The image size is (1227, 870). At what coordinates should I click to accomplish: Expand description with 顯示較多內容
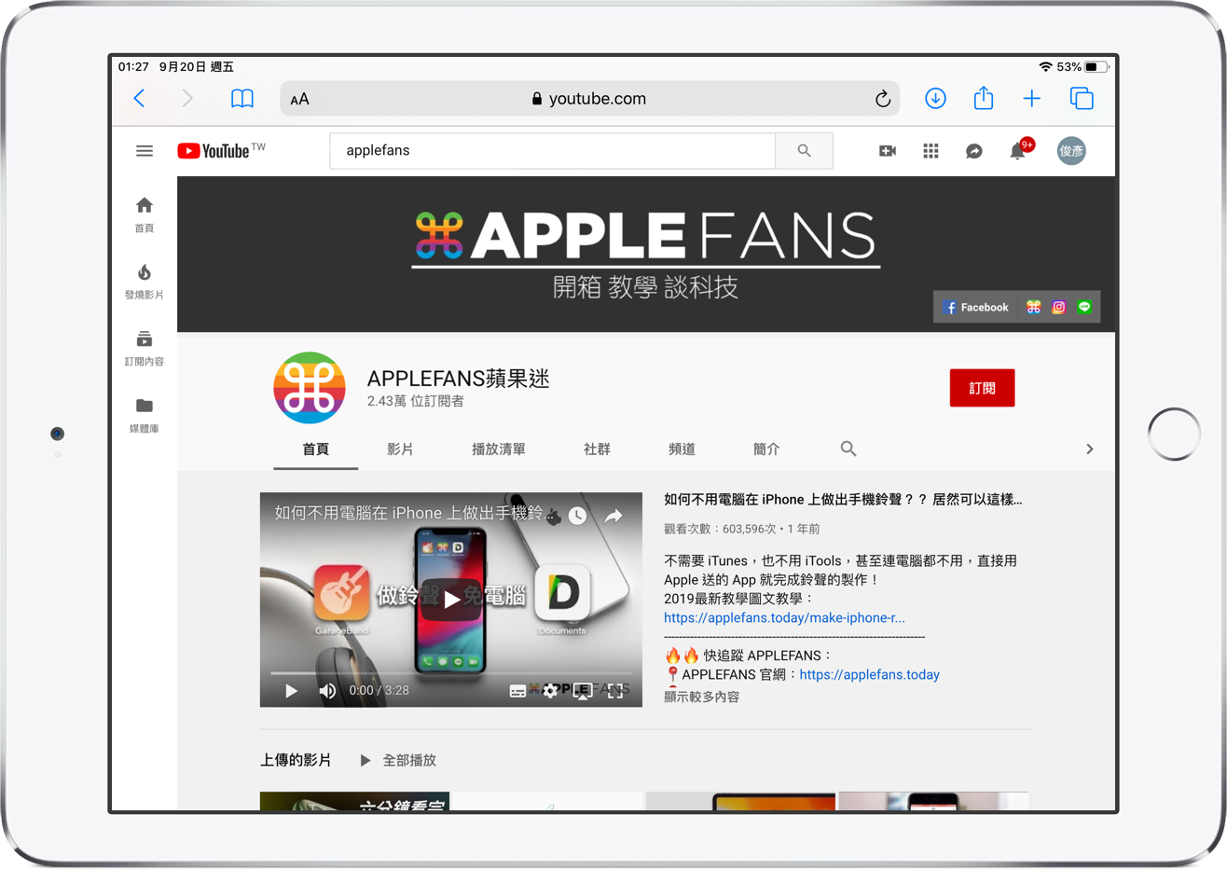[x=701, y=697]
